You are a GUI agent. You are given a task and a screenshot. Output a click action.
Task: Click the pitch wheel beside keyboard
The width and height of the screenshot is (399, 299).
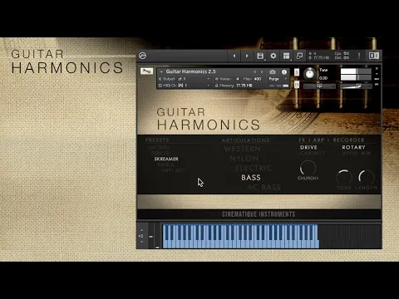pyautogui.click(x=151, y=235)
